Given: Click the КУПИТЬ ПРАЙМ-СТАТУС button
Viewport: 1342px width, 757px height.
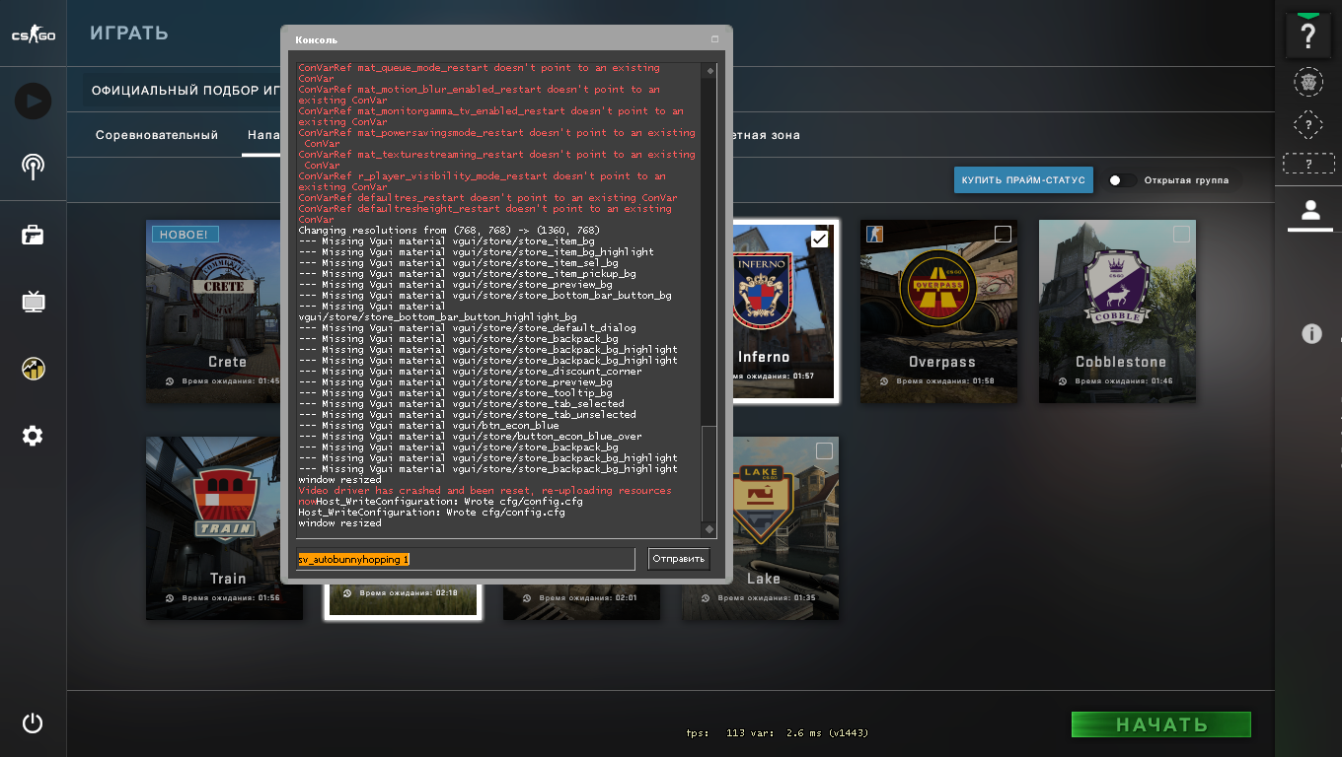Looking at the screenshot, I should click(x=1023, y=180).
